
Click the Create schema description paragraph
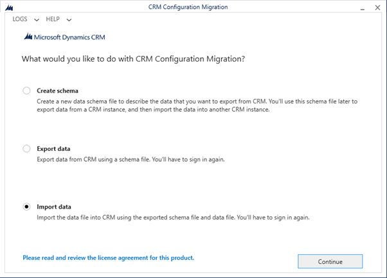[197, 105]
